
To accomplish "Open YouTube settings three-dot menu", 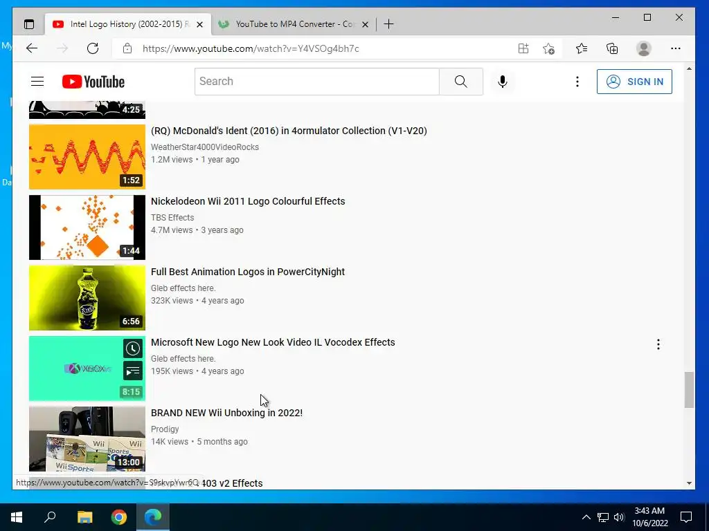I will click(x=577, y=82).
